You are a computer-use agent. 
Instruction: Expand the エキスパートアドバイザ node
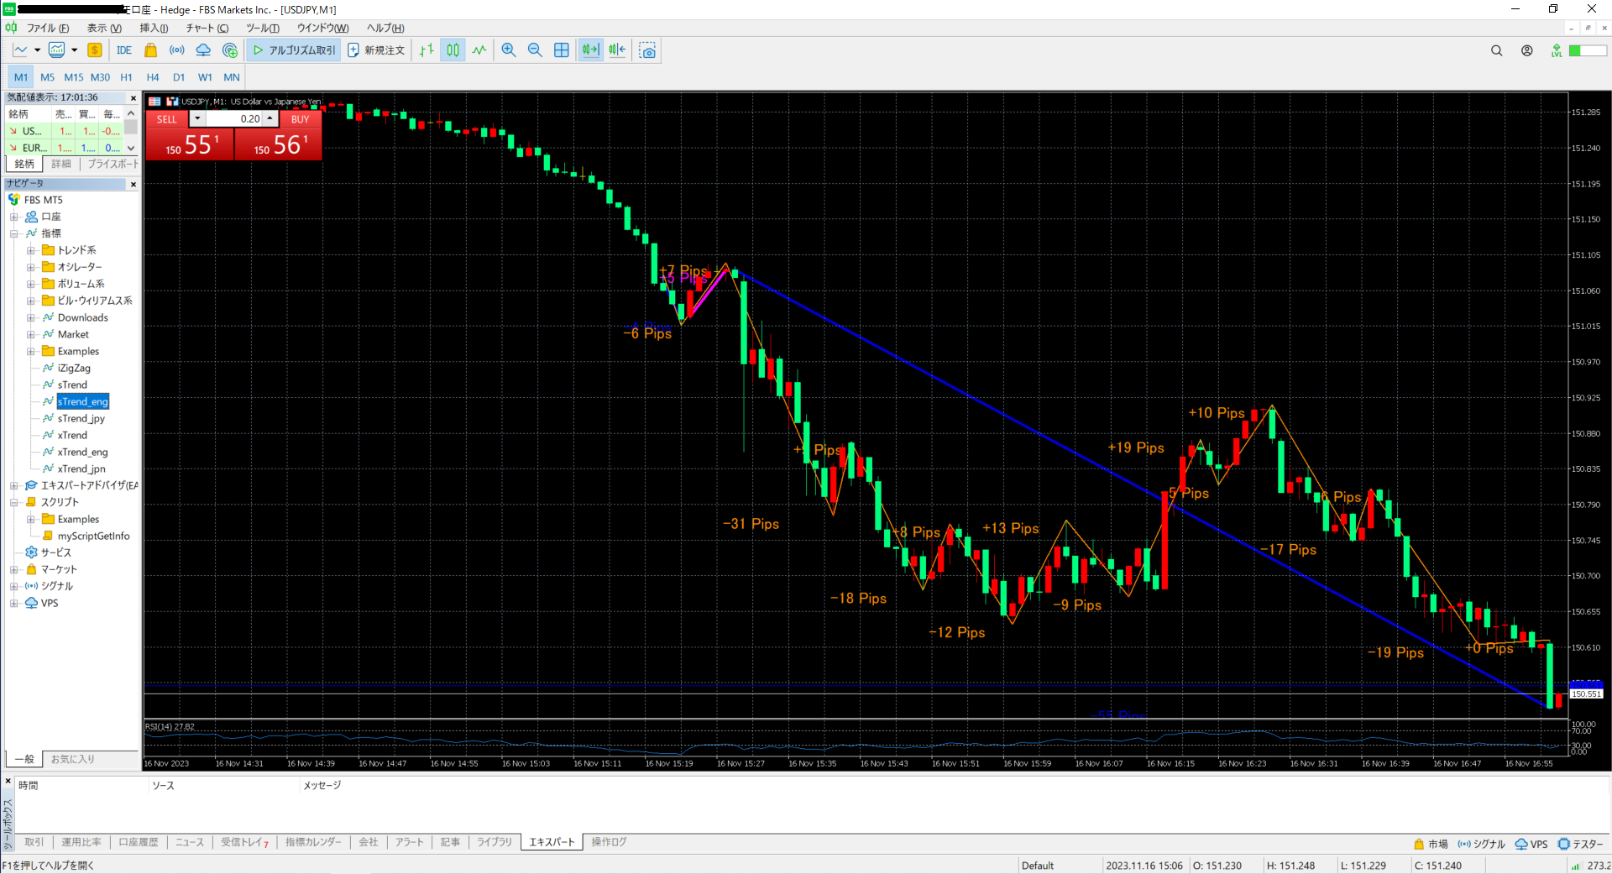(14, 485)
